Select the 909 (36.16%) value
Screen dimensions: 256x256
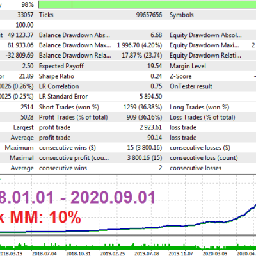[x=144, y=117]
